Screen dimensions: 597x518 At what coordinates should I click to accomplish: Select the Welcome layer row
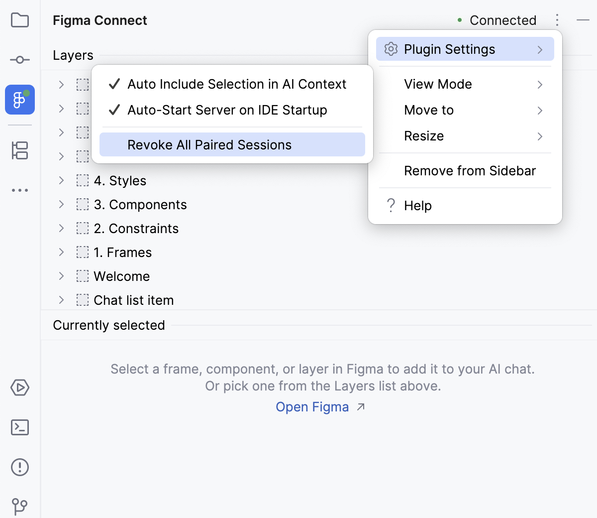[x=318, y=276]
